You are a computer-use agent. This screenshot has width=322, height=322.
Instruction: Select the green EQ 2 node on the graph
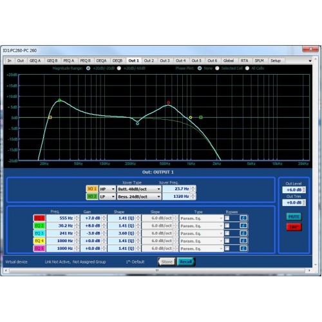[59, 100]
